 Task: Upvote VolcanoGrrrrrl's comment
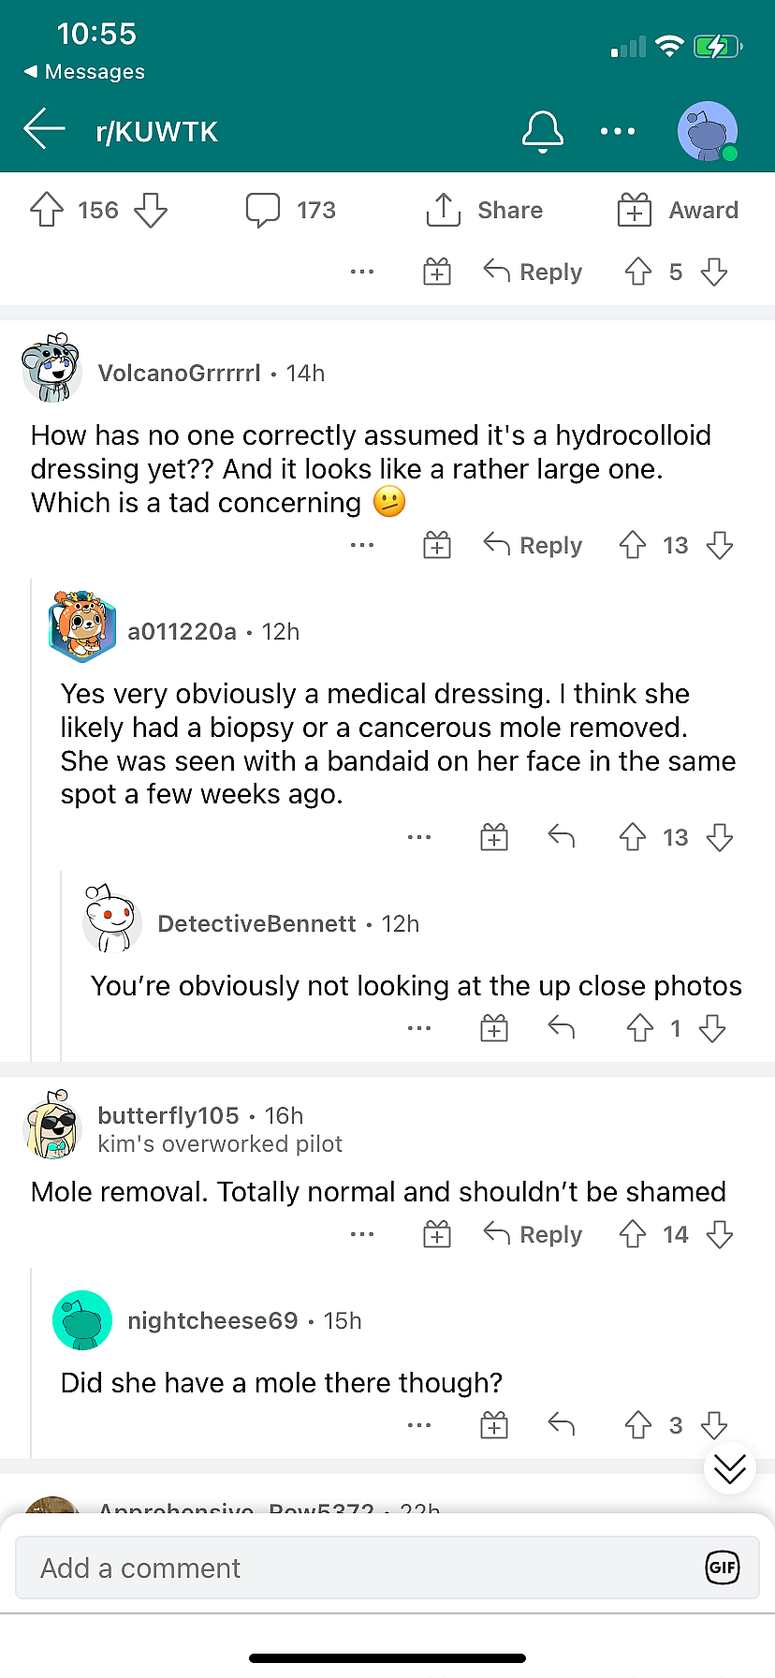(x=634, y=545)
